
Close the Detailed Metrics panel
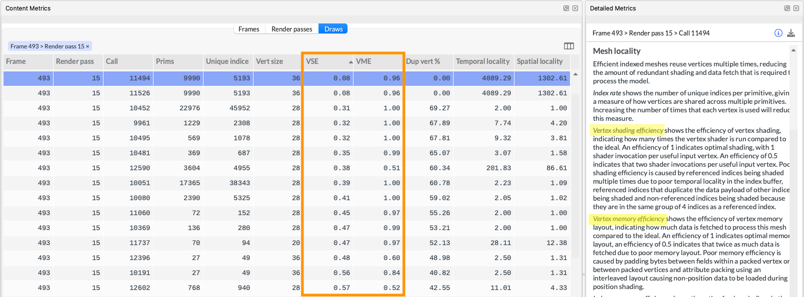(796, 8)
